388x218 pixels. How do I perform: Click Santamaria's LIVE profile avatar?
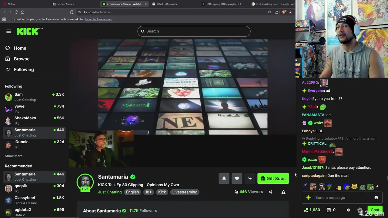click(85, 182)
